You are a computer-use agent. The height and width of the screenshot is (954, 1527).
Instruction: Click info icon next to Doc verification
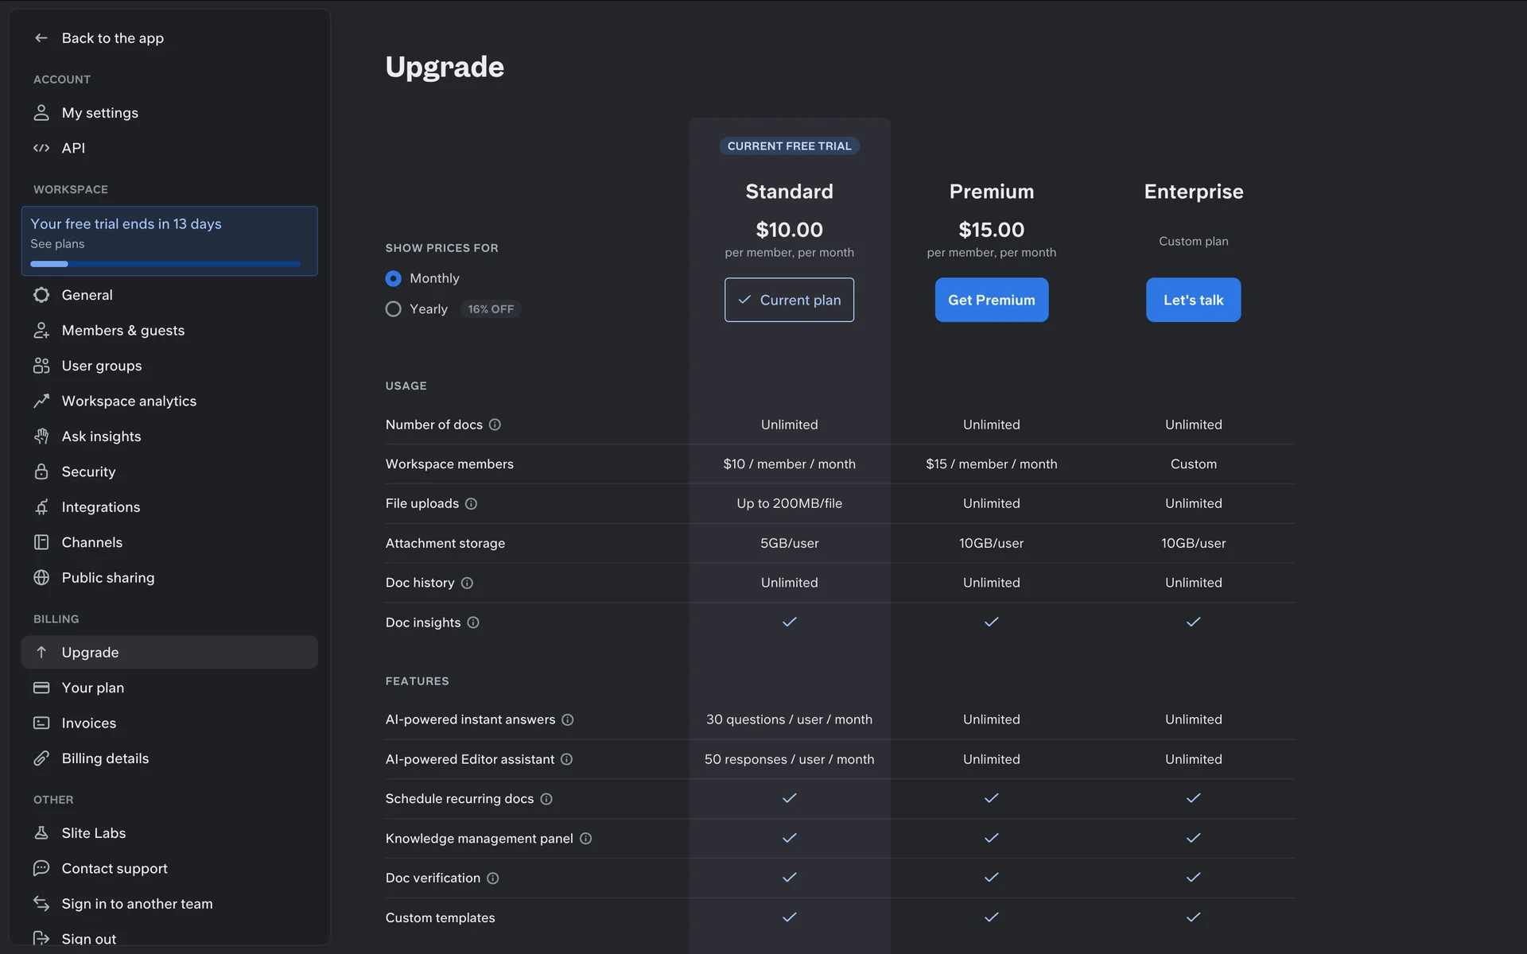tap(493, 878)
